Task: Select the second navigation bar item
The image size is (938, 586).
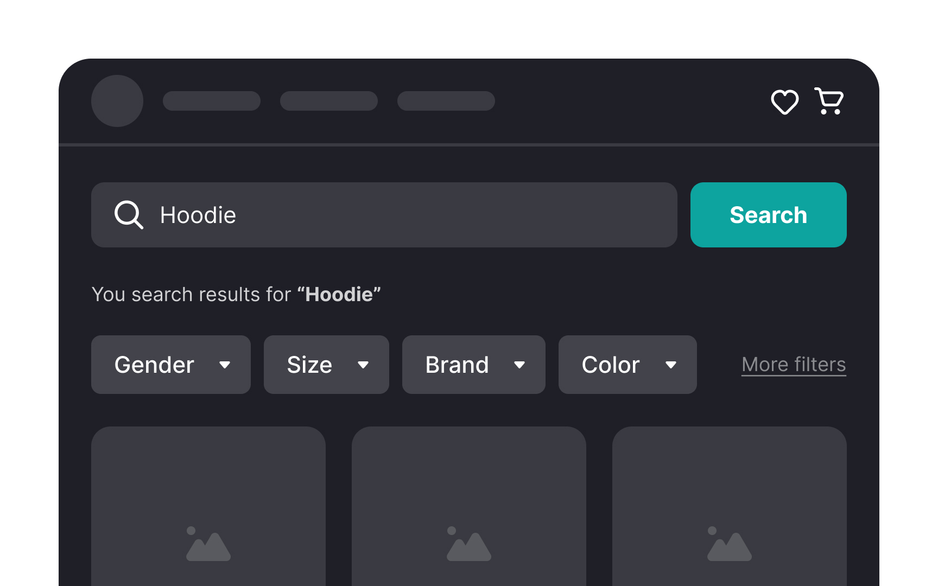Action: 329,100
